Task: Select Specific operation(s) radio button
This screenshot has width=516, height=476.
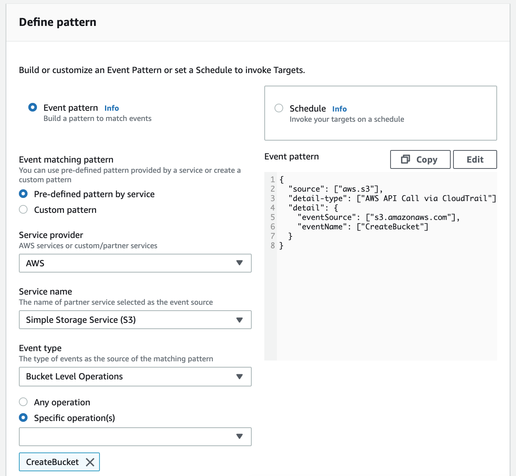Action: click(x=23, y=417)
